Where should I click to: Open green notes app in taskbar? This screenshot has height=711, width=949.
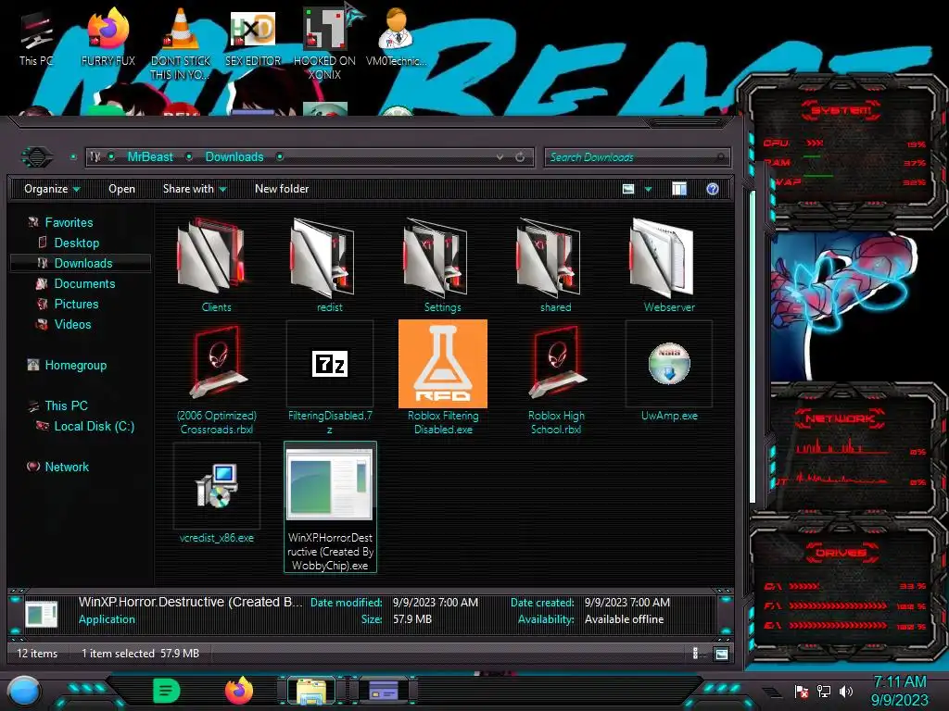(167, 691)
